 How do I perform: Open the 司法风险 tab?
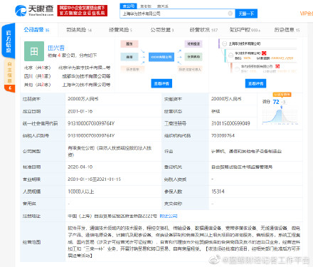click(79, 30)
